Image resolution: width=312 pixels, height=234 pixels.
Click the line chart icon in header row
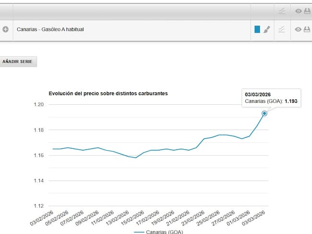pyautogui.click(x=282, y=11)
